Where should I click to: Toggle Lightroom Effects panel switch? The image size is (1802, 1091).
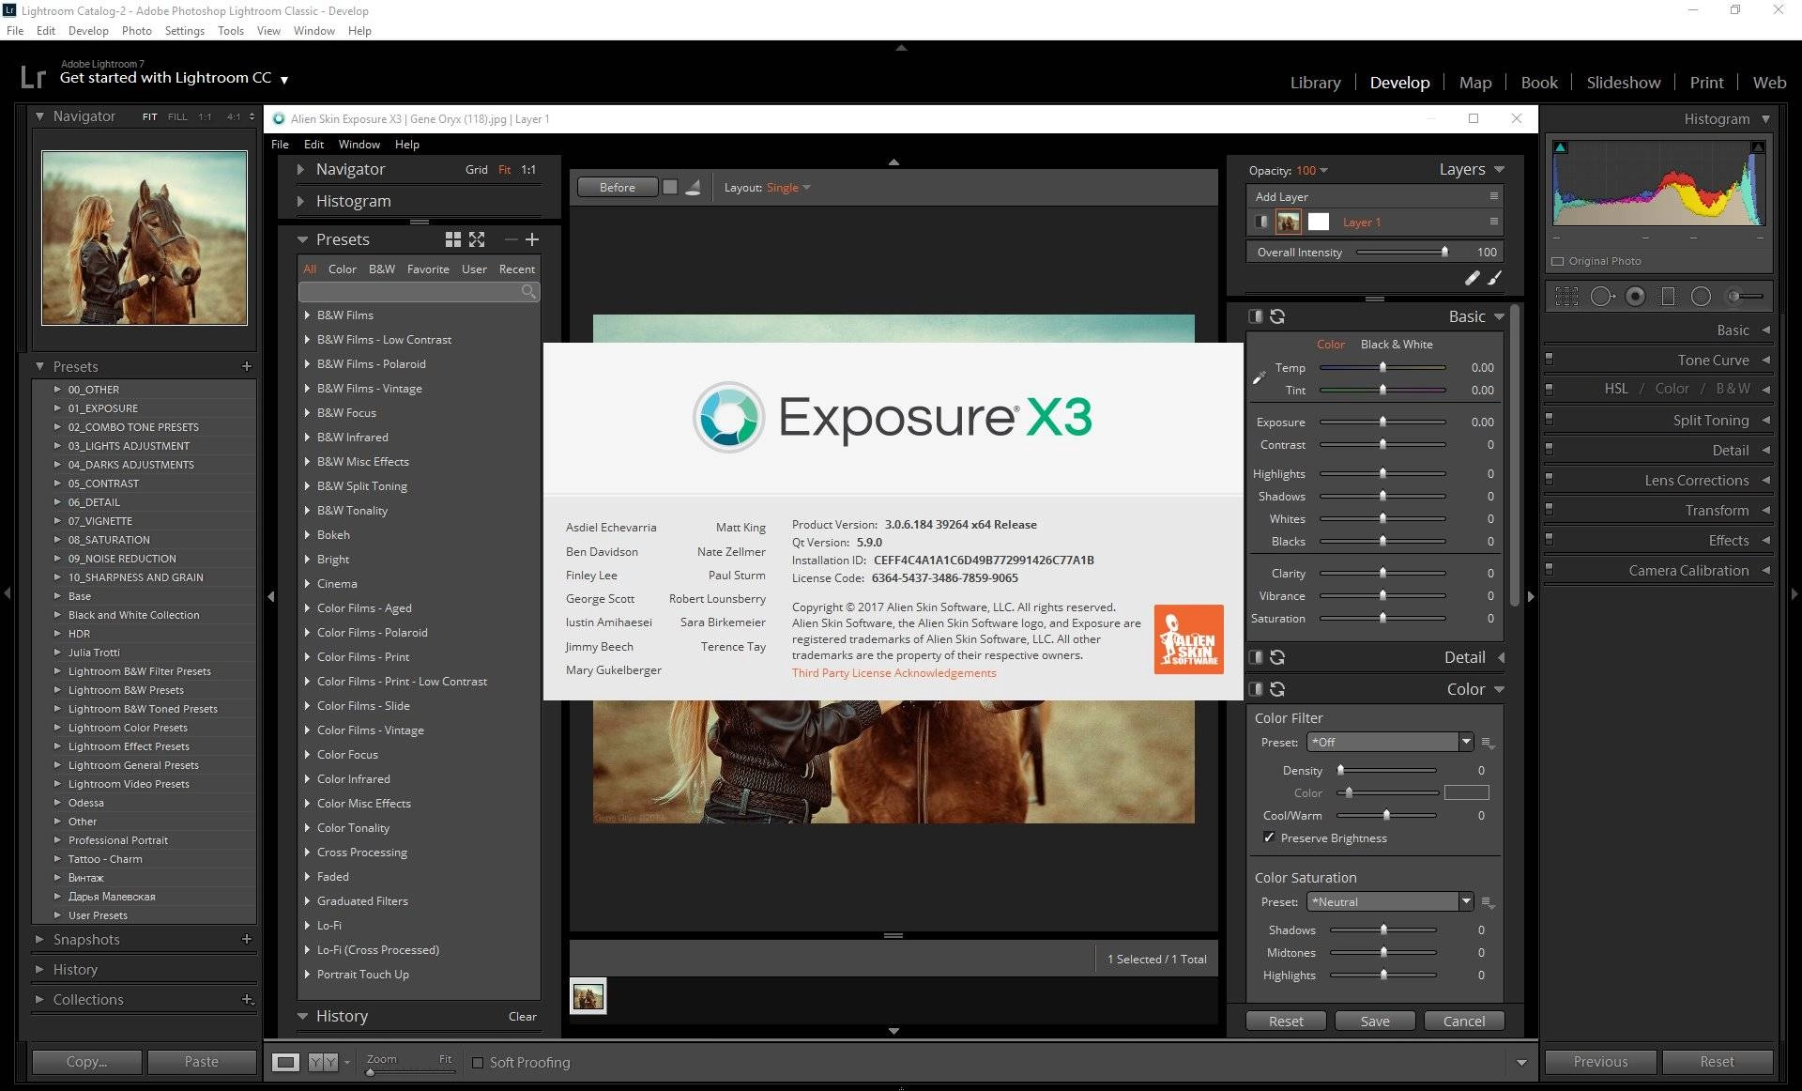(x=1549, y=538)
